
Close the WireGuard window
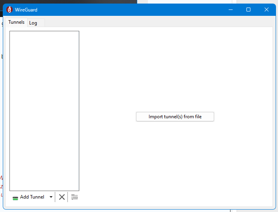click(x=267, y=9)
